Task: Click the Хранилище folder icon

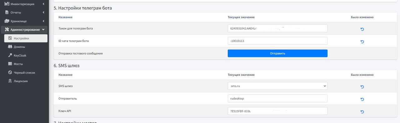Action: pos(7,21)
